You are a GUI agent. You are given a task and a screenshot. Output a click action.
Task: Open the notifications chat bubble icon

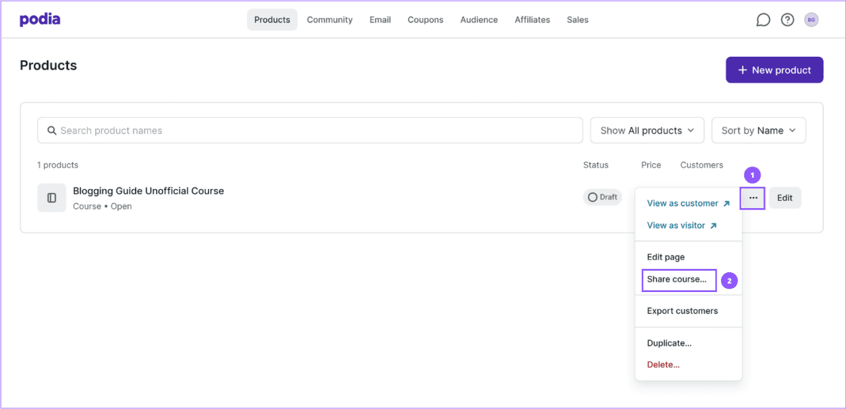pyautogui.click(x=763, y=19)
